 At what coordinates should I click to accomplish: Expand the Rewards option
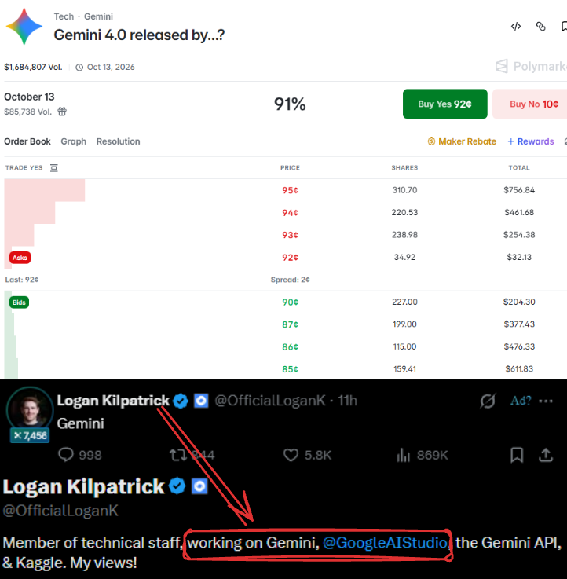point(531,141)
